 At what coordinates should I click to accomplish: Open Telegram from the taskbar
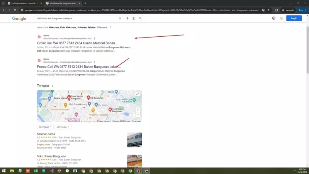(44, 171)
